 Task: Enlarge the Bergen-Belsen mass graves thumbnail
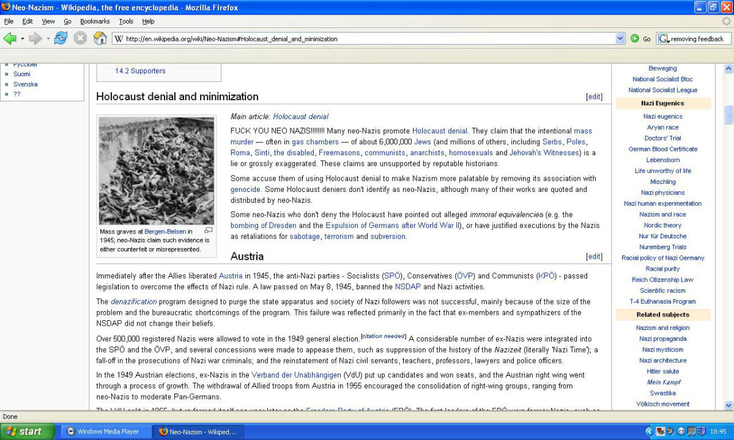[209, 230]
